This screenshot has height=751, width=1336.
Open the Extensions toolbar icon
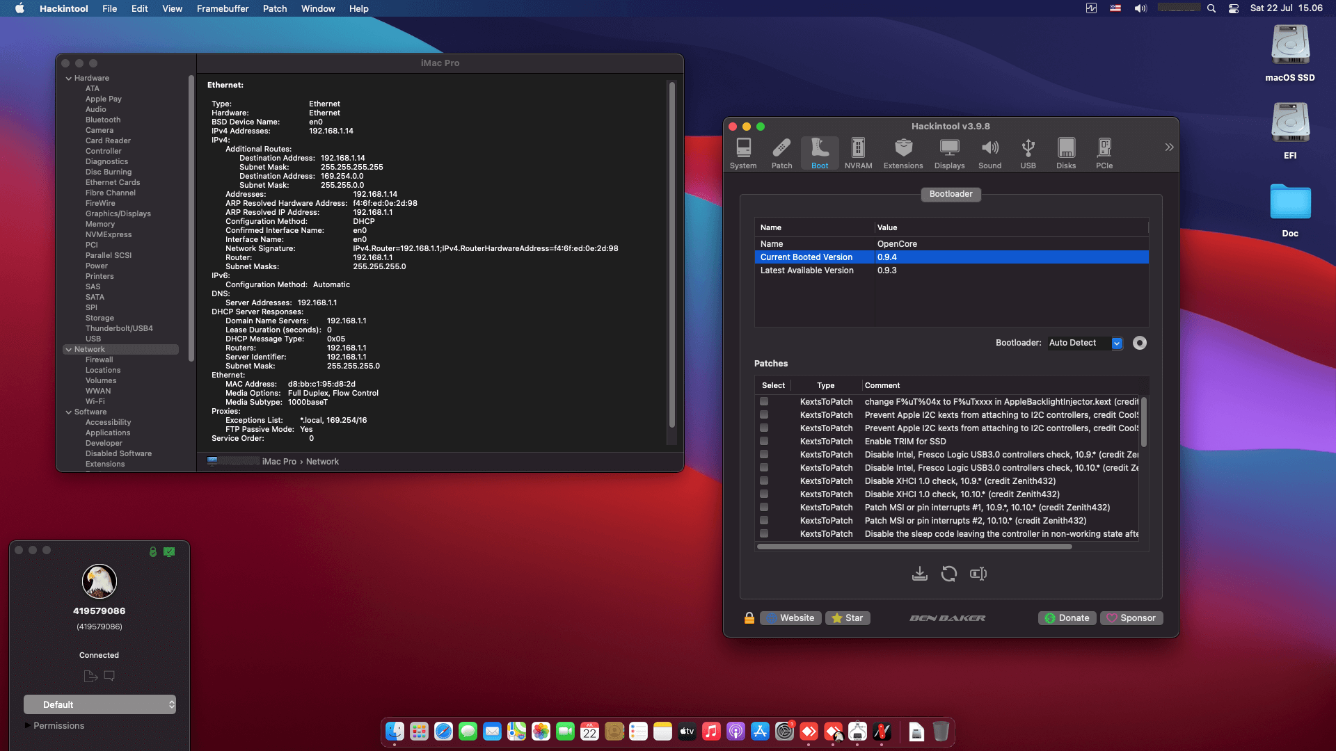coord(903,153)
